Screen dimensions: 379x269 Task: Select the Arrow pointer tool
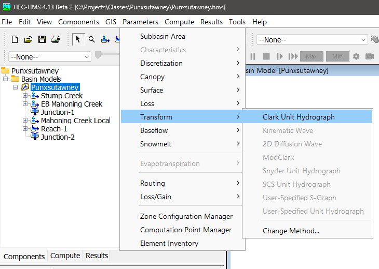point(78,39)
